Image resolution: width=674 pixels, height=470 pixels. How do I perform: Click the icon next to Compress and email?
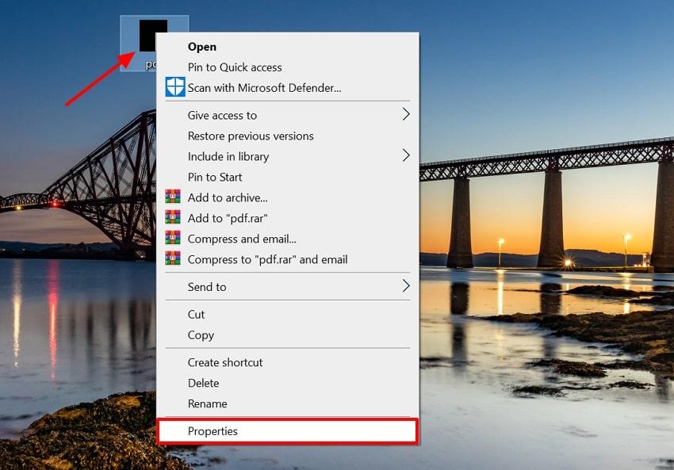click(174, 239)
